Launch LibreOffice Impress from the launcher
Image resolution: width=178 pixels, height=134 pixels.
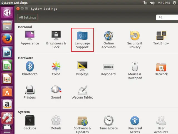7,78
